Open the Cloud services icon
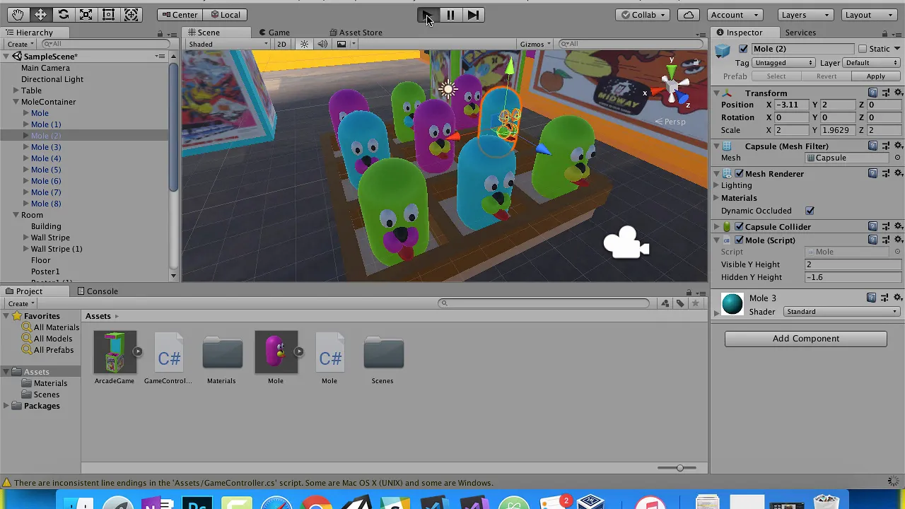The width and height of the screenshot is (905, 509). [x=689, y=14]
